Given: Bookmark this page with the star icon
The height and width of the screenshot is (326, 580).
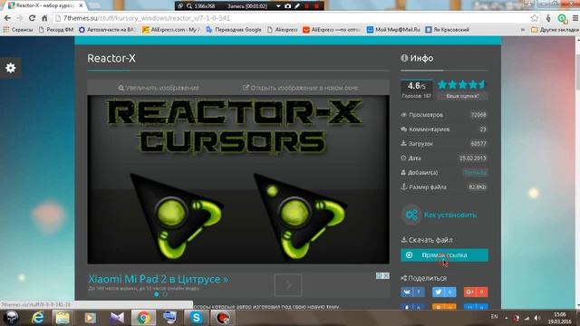Looking at the screenshot, I should coord(535,18).
